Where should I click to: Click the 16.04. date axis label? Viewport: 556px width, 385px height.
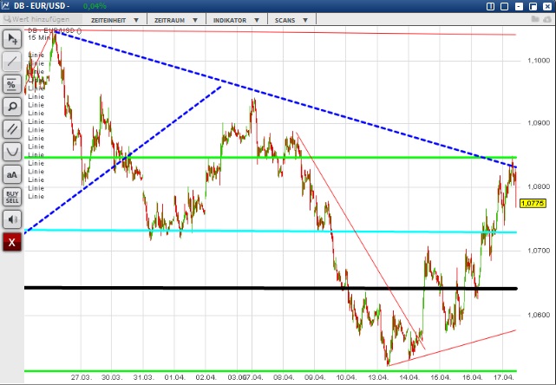point(472,377)
